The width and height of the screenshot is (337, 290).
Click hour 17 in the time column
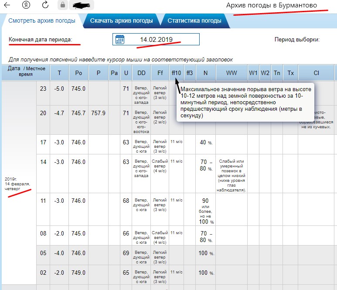[x=43, y=142]
